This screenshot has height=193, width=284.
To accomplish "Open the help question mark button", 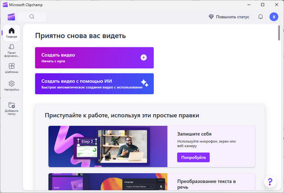I will (270, 182).
